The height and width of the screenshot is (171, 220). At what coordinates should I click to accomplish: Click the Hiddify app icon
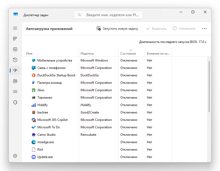click(x=34, y=105)
